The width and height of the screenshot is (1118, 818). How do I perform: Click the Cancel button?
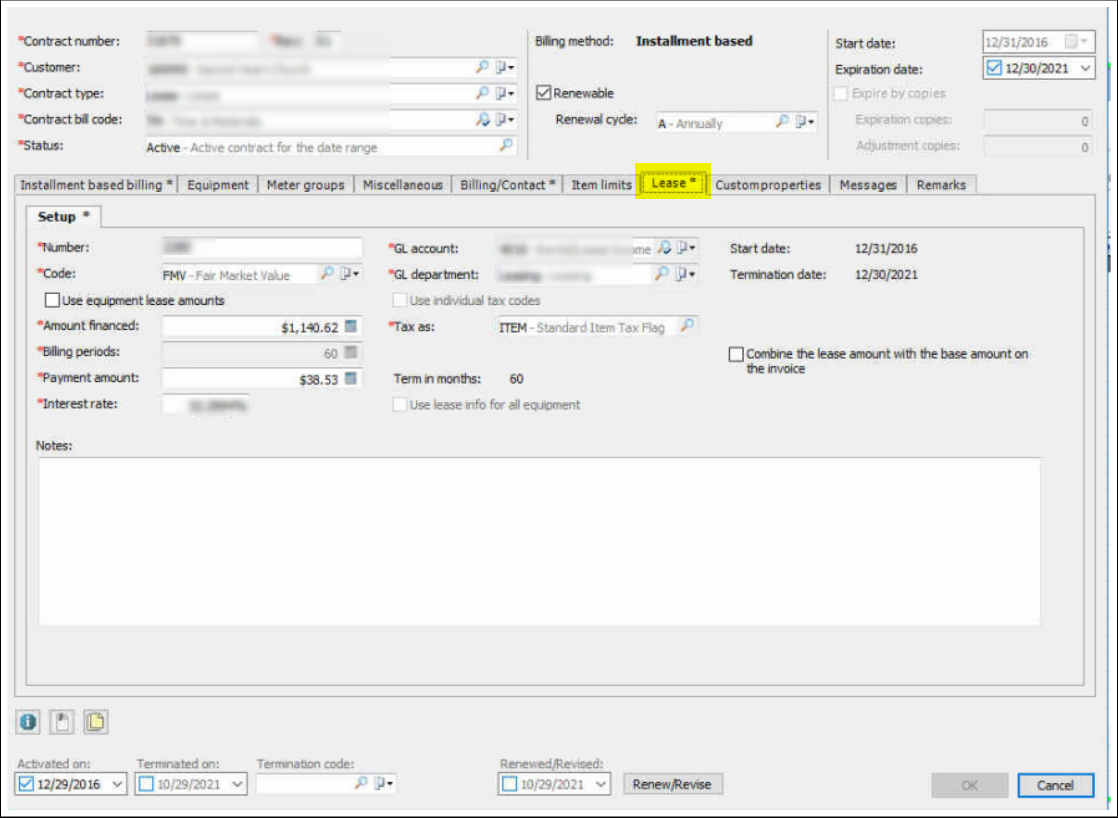(x=1055, y=785)
